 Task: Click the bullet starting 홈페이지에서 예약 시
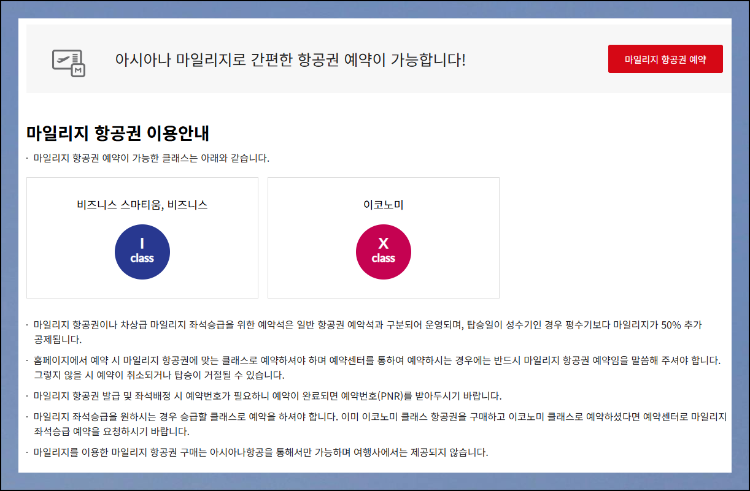point(377,367)
